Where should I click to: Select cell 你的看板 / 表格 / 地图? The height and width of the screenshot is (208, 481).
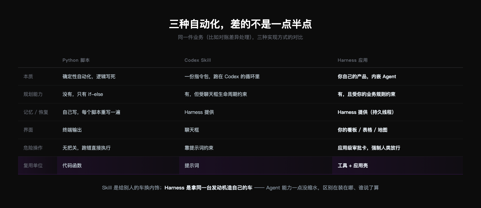tap(363, 130)
